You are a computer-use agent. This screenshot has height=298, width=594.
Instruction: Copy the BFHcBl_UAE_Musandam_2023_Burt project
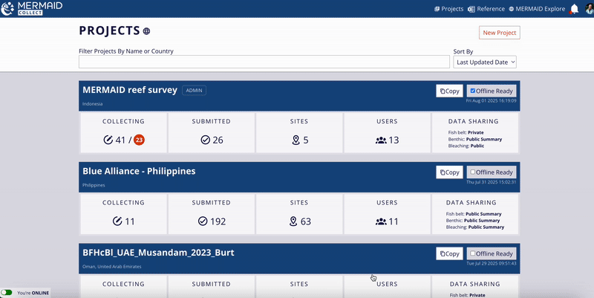click(449, 253)
